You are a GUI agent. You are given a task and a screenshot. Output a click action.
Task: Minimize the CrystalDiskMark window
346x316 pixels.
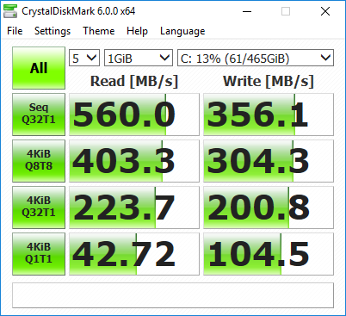click(x=247, y=11)
